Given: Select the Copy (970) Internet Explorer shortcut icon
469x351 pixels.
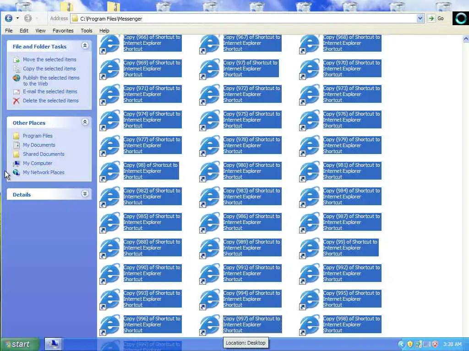Looking at the screenshot, I should coord(310,69).
